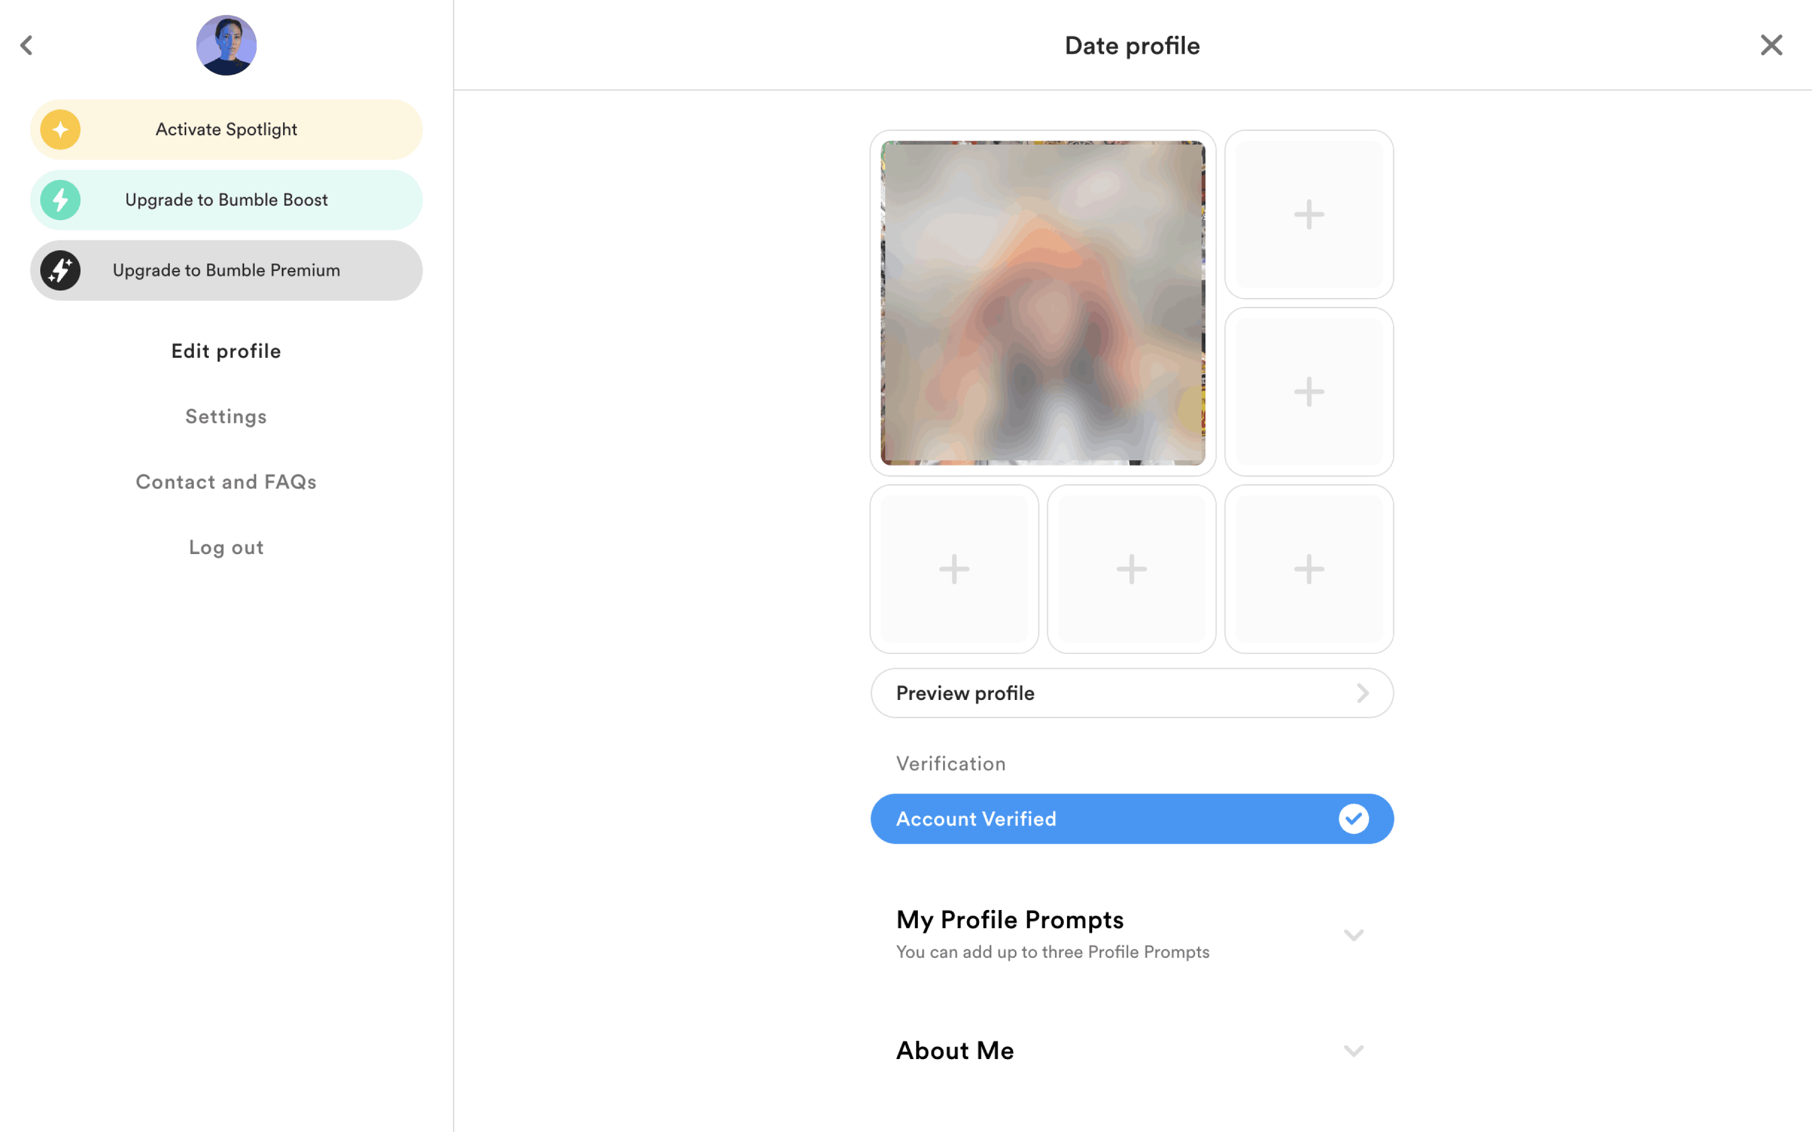
Task: Expand the About Me section
Action: [1353, 1050]
